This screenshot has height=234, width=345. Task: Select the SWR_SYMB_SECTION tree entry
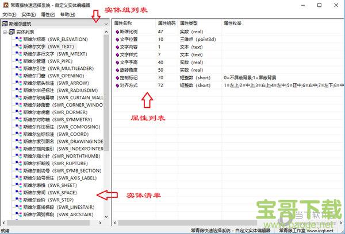62,170
